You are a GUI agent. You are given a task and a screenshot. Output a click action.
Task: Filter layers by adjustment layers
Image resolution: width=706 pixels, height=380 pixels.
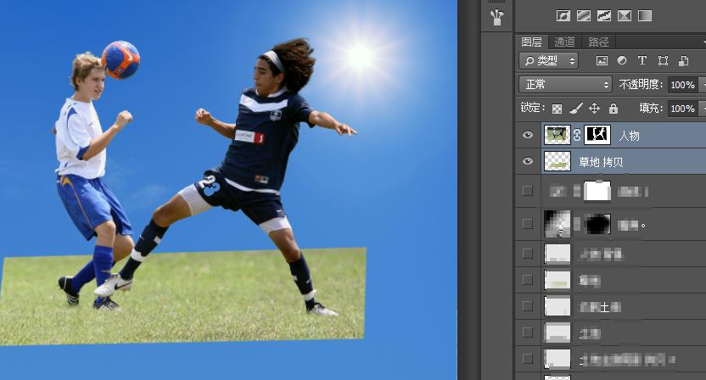[x=622, y=60]
